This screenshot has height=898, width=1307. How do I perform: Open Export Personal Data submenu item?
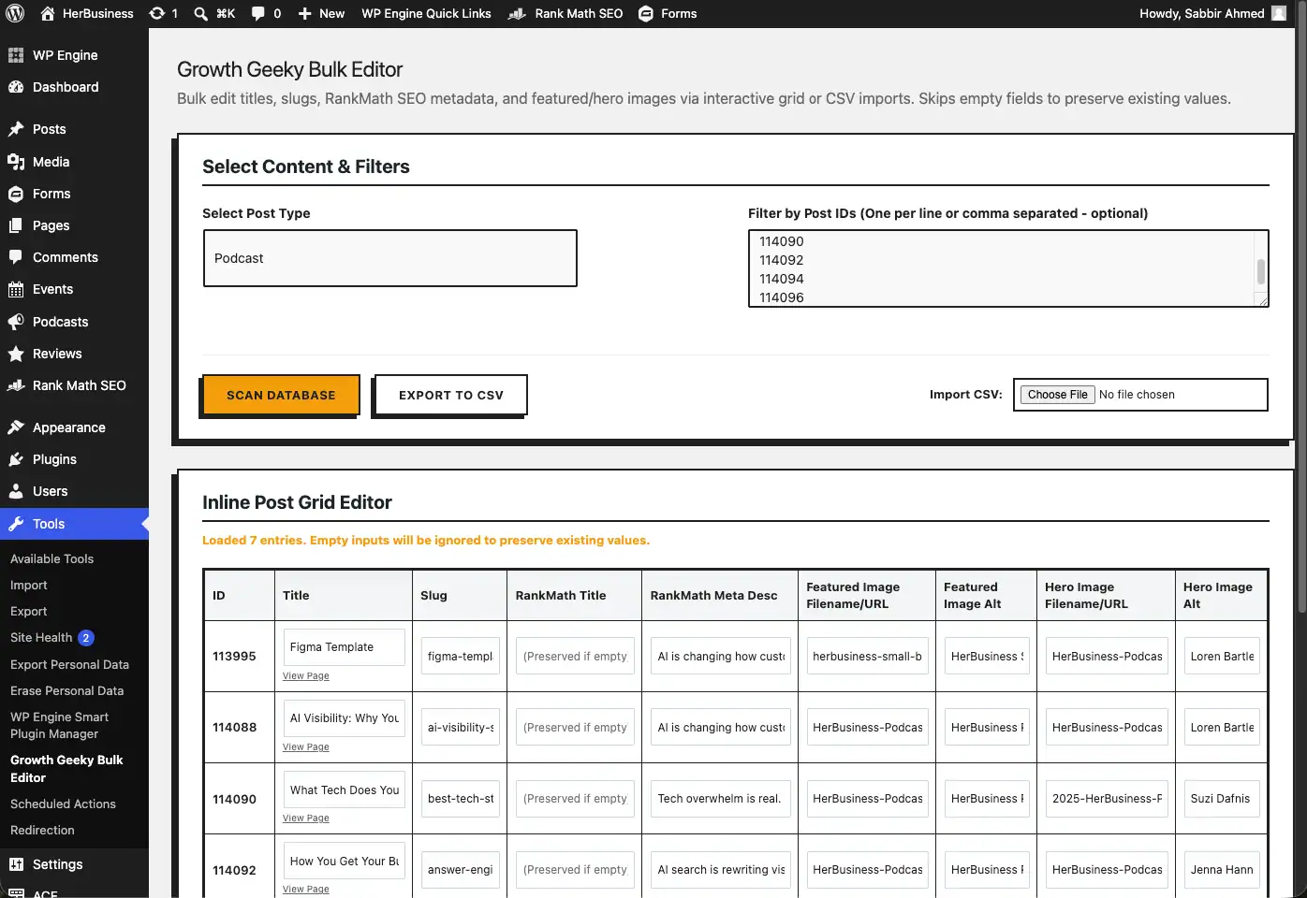(x=69, y=664)
